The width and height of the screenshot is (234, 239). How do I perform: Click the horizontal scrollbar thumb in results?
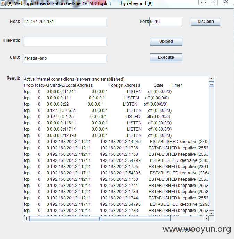pos(100,219)
